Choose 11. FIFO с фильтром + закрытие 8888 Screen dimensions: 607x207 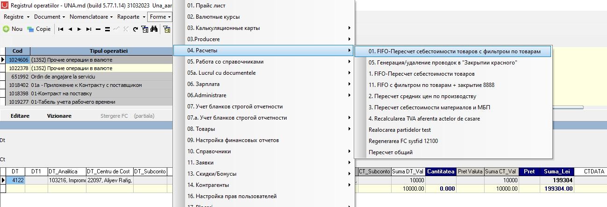click(453, 85)
